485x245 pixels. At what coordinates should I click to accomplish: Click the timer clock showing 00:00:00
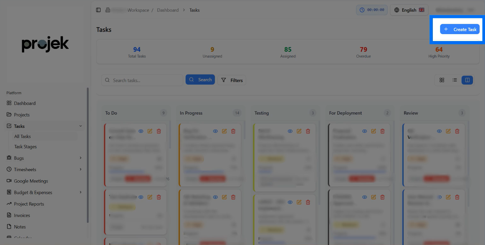[x=371, y=10]
